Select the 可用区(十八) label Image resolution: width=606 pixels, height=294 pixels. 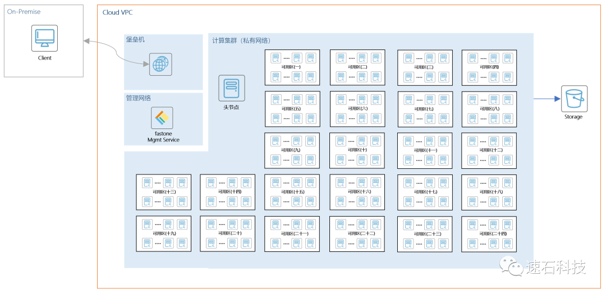(x=491, y=192)
